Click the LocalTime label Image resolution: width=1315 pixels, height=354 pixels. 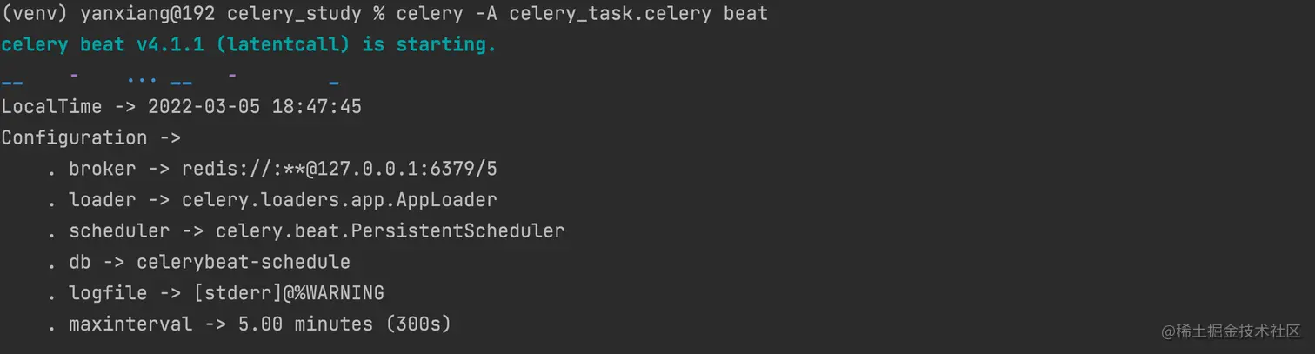[51, 107]
